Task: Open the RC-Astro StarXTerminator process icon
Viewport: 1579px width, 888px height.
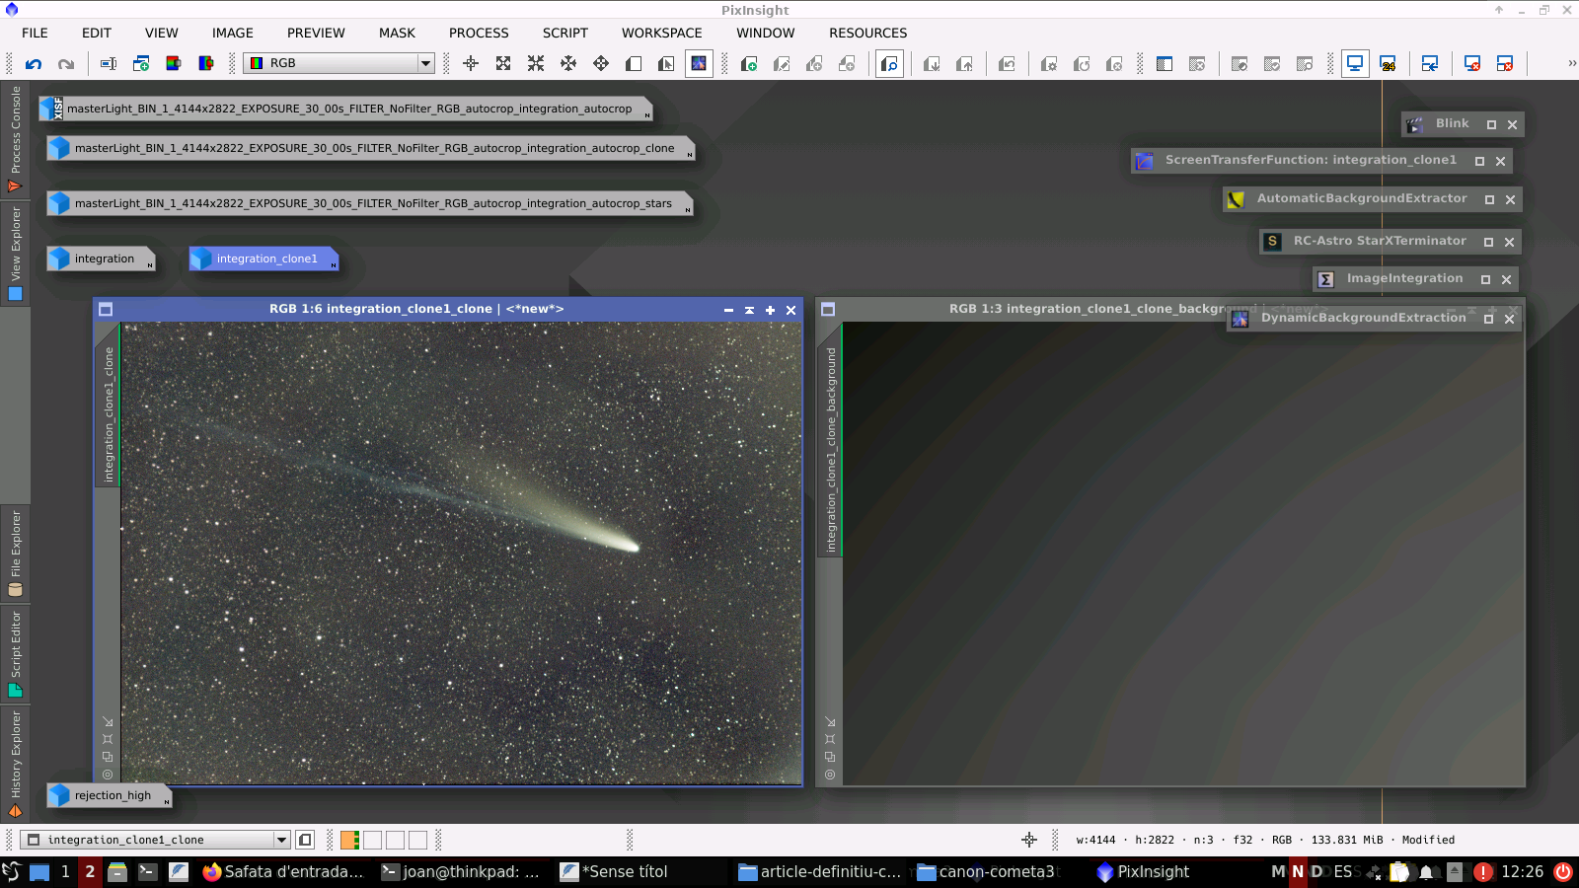Action: (x=1379, y=242)
